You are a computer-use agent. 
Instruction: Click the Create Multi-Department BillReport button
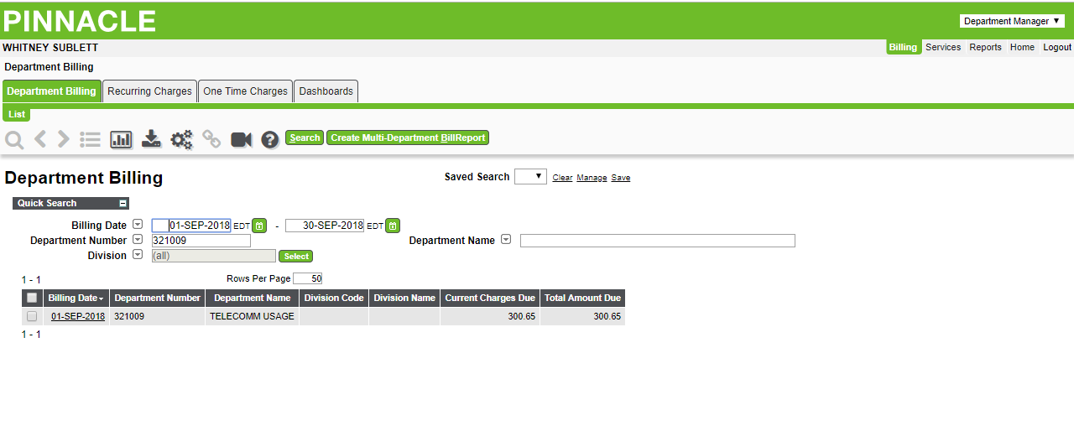(x=408, y=138)
